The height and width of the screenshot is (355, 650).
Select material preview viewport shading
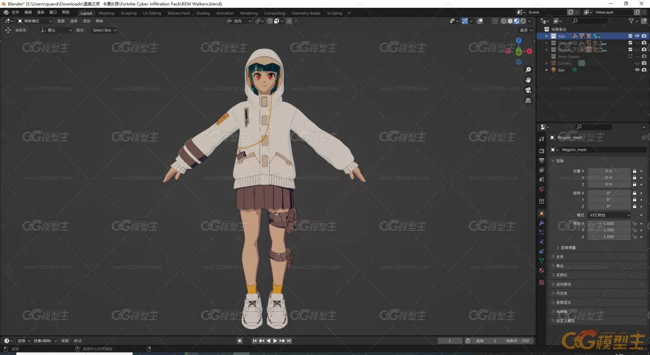[517, 21]
